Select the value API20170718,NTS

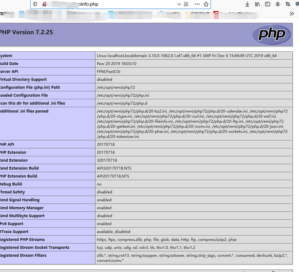(x=113, y=176)
